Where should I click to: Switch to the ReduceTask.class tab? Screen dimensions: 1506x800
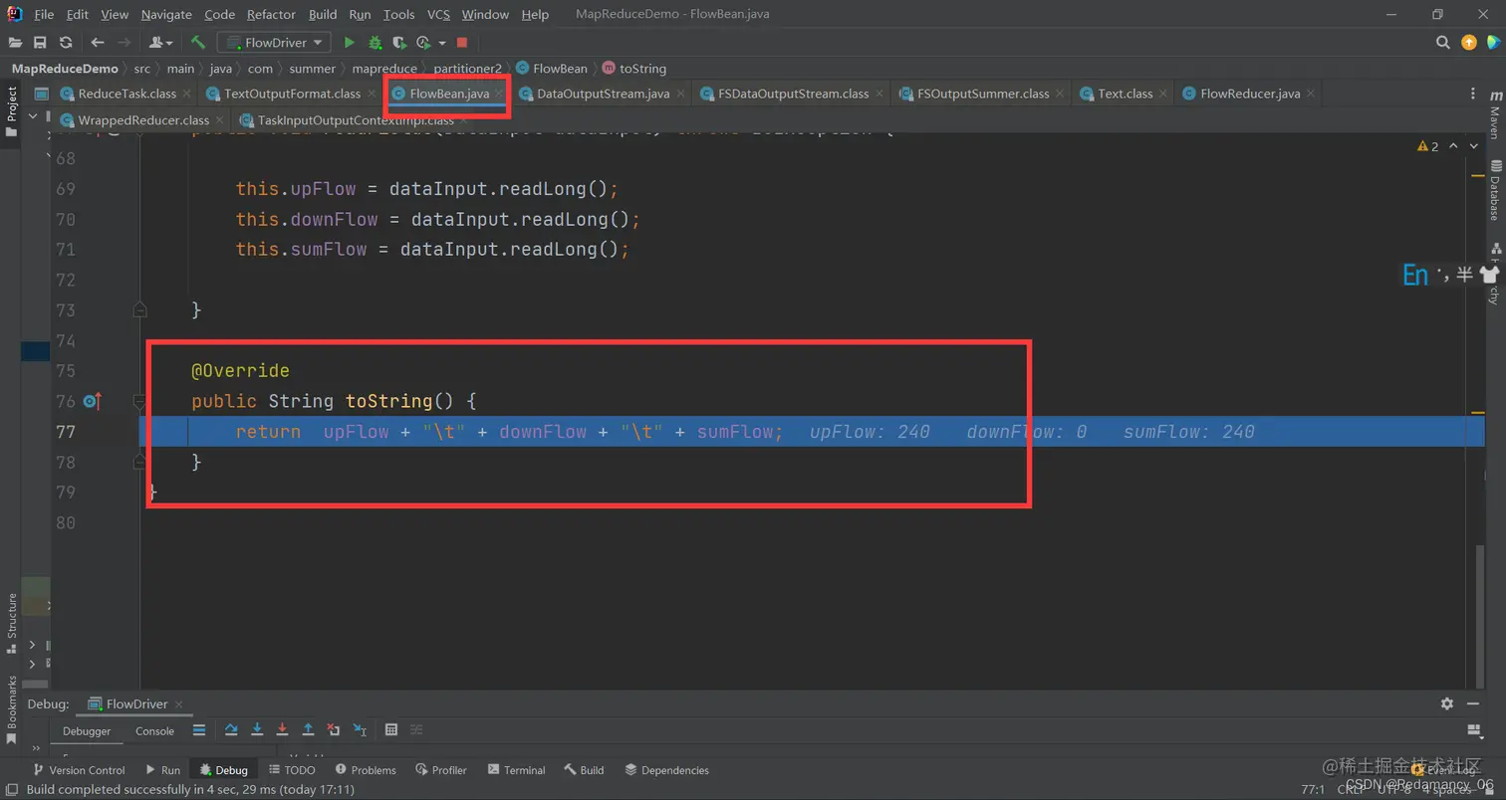[126, 94]
